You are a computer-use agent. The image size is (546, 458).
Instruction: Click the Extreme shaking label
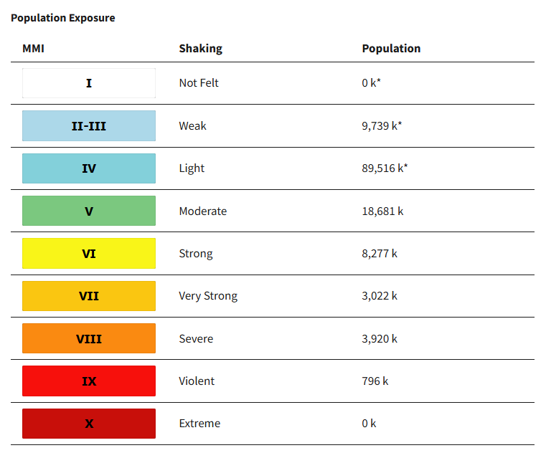(199, 424)
